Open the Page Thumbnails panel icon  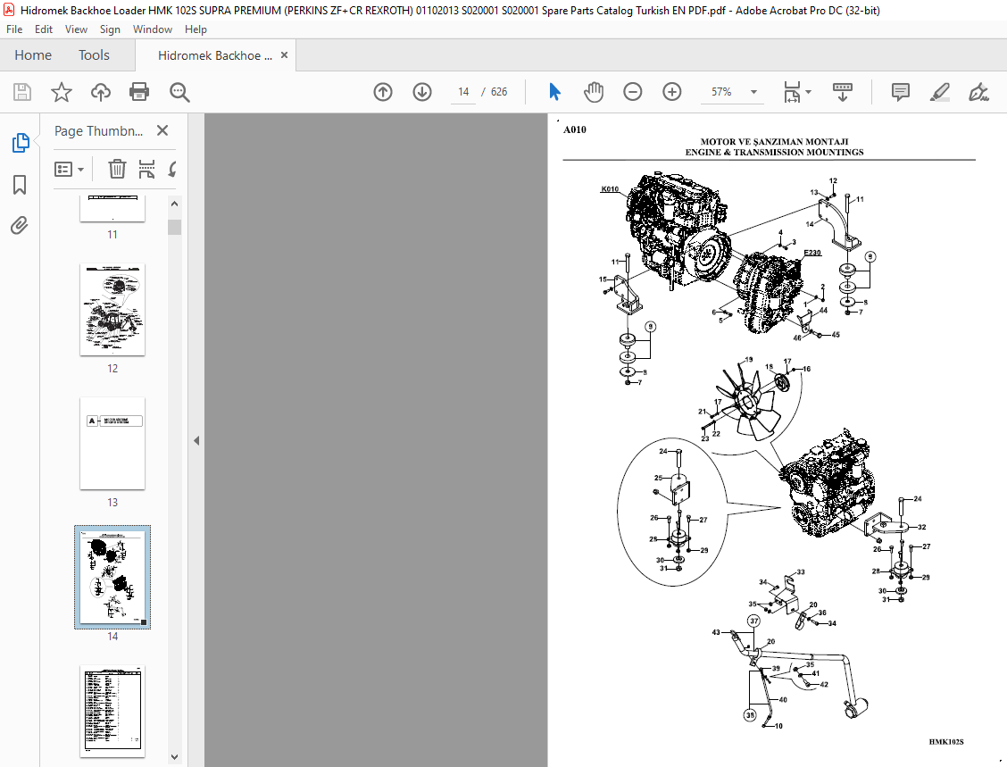click(20, 143)
